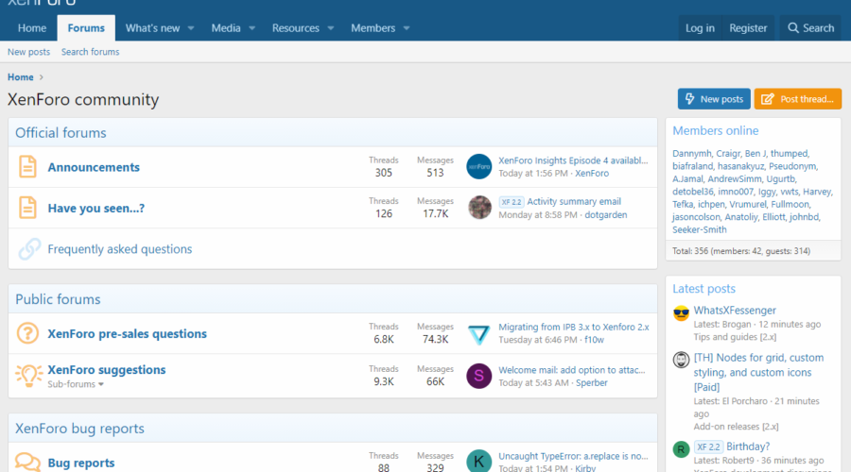The height and width of the screenshot is (472, 851).
Task: Select the Forums tab
Action: pos(86,27)
